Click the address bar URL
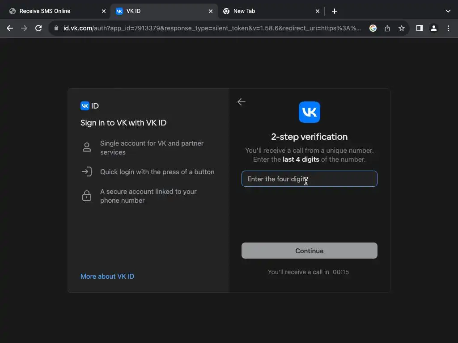The height and width of the screenshot is (343, 458). pos(212,28)
